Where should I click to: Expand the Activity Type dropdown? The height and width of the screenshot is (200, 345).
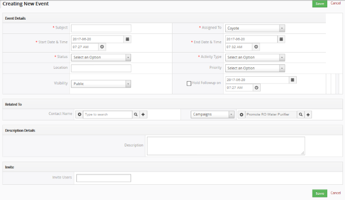pos(255,57)
